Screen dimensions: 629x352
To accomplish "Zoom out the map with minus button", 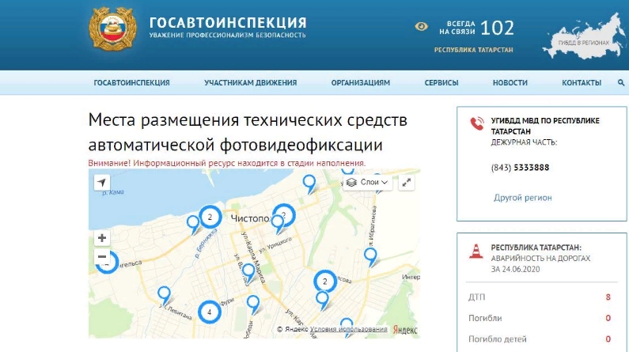I will pos(101,257).
